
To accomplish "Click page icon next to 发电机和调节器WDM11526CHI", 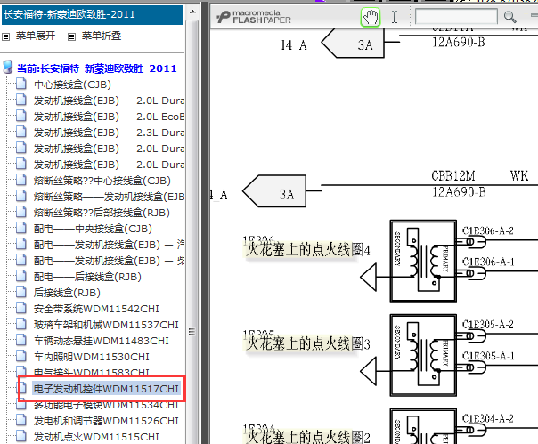I will pos(20,420).
